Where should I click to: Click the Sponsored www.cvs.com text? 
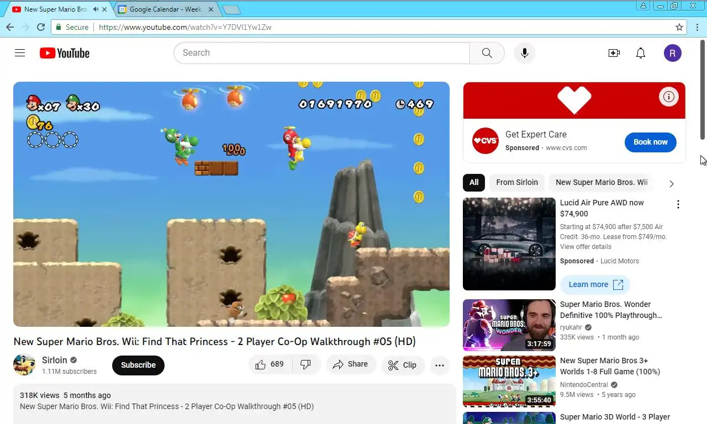546,148
